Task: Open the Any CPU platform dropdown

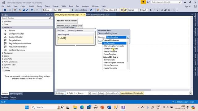Action: click(62, 10)
